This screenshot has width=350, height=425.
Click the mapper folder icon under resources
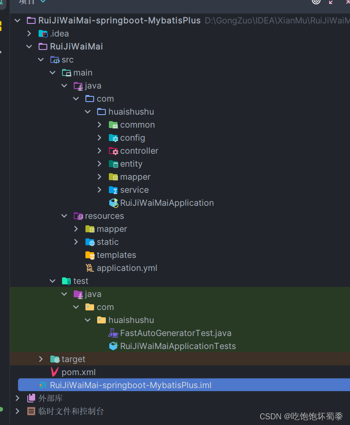coord(90,229)
